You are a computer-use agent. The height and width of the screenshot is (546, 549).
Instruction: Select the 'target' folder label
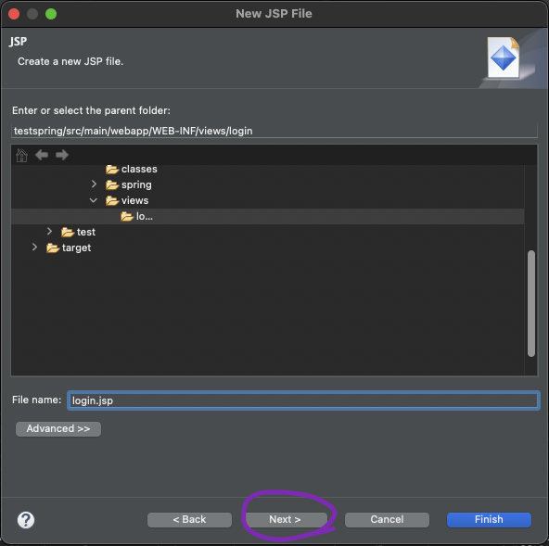click(x=76, y=248)
